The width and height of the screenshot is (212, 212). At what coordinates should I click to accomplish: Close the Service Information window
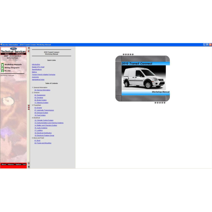tap(210, 45)
